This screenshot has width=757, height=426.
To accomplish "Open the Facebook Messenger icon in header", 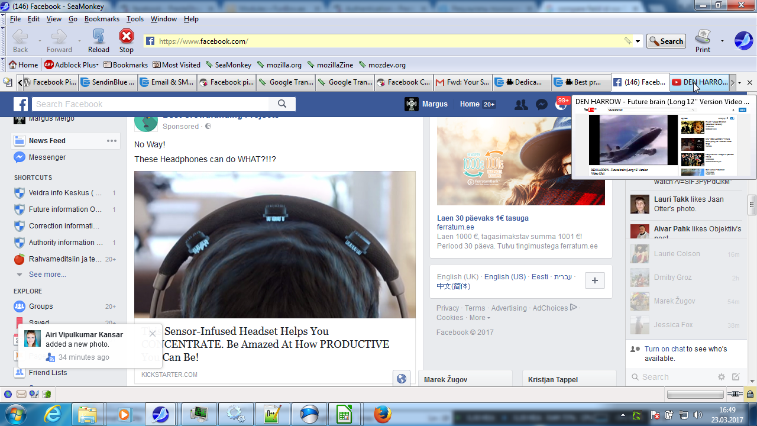I will click(x=541, y=105).
